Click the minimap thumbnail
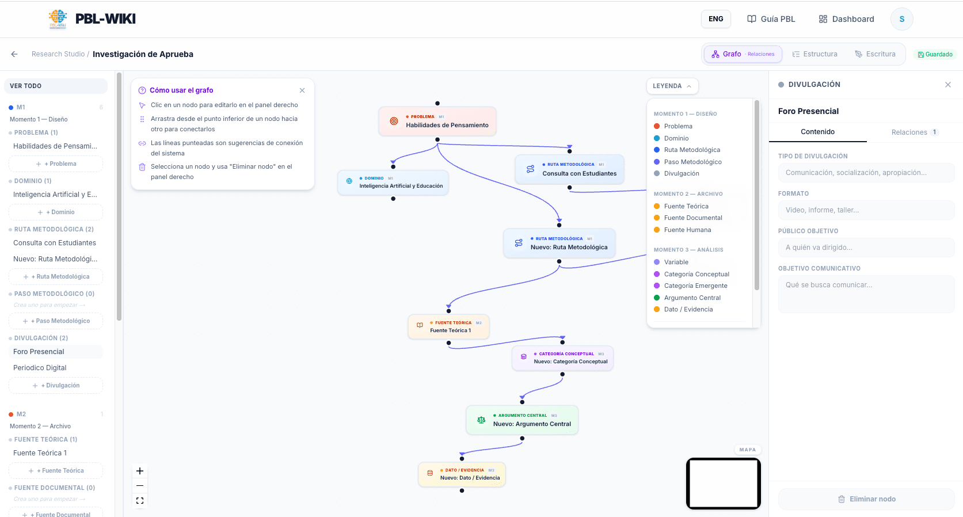This screenshot has height=517, width=963. tap(724, 484)
